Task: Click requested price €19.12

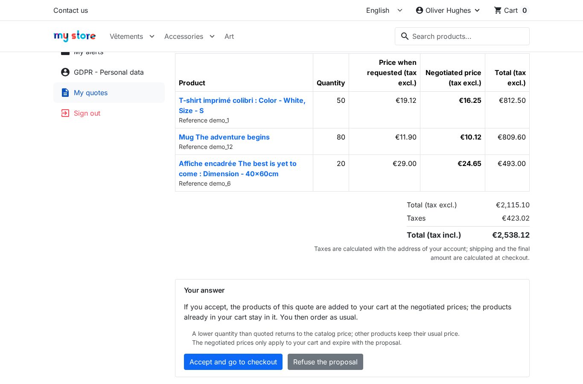Action: 406,100
